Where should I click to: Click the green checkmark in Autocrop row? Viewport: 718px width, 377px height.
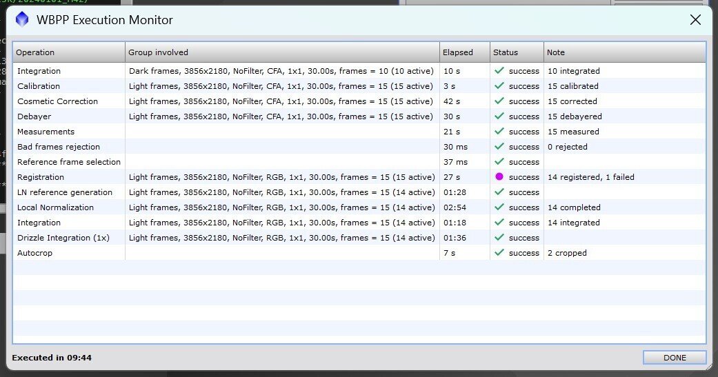coord(499,252)
